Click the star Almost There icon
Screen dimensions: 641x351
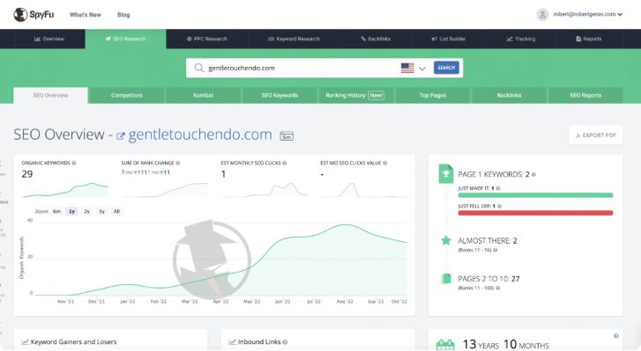click(446, 240)
